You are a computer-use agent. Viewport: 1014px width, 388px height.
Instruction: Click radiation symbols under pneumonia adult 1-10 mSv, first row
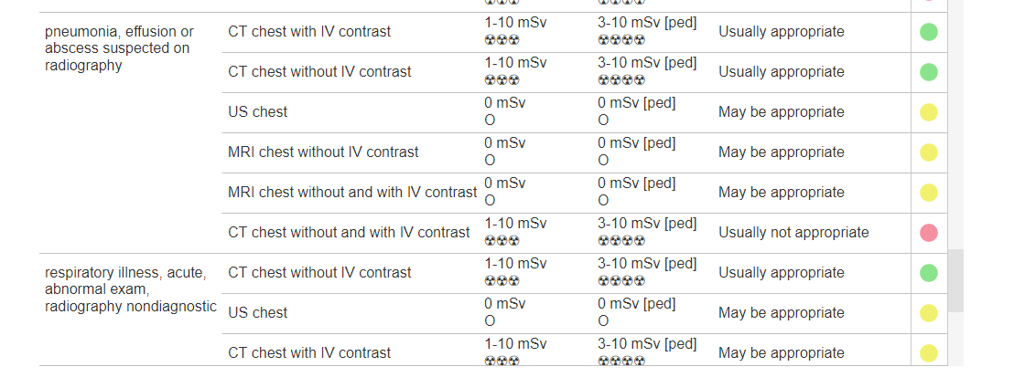click(502, 40)
